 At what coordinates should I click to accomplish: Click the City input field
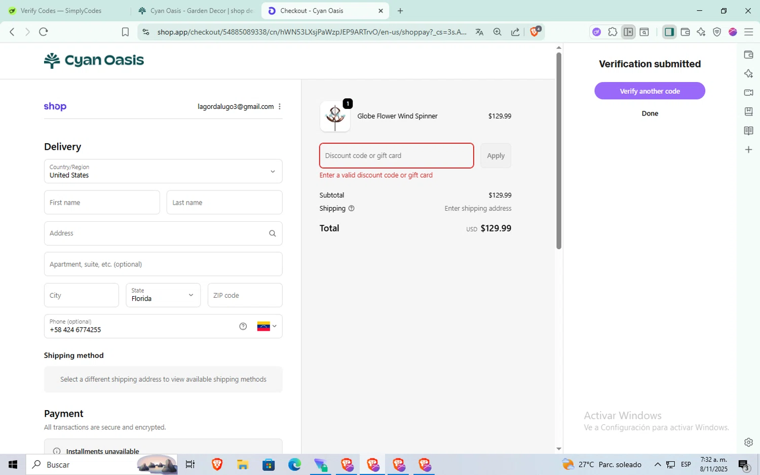82,295
